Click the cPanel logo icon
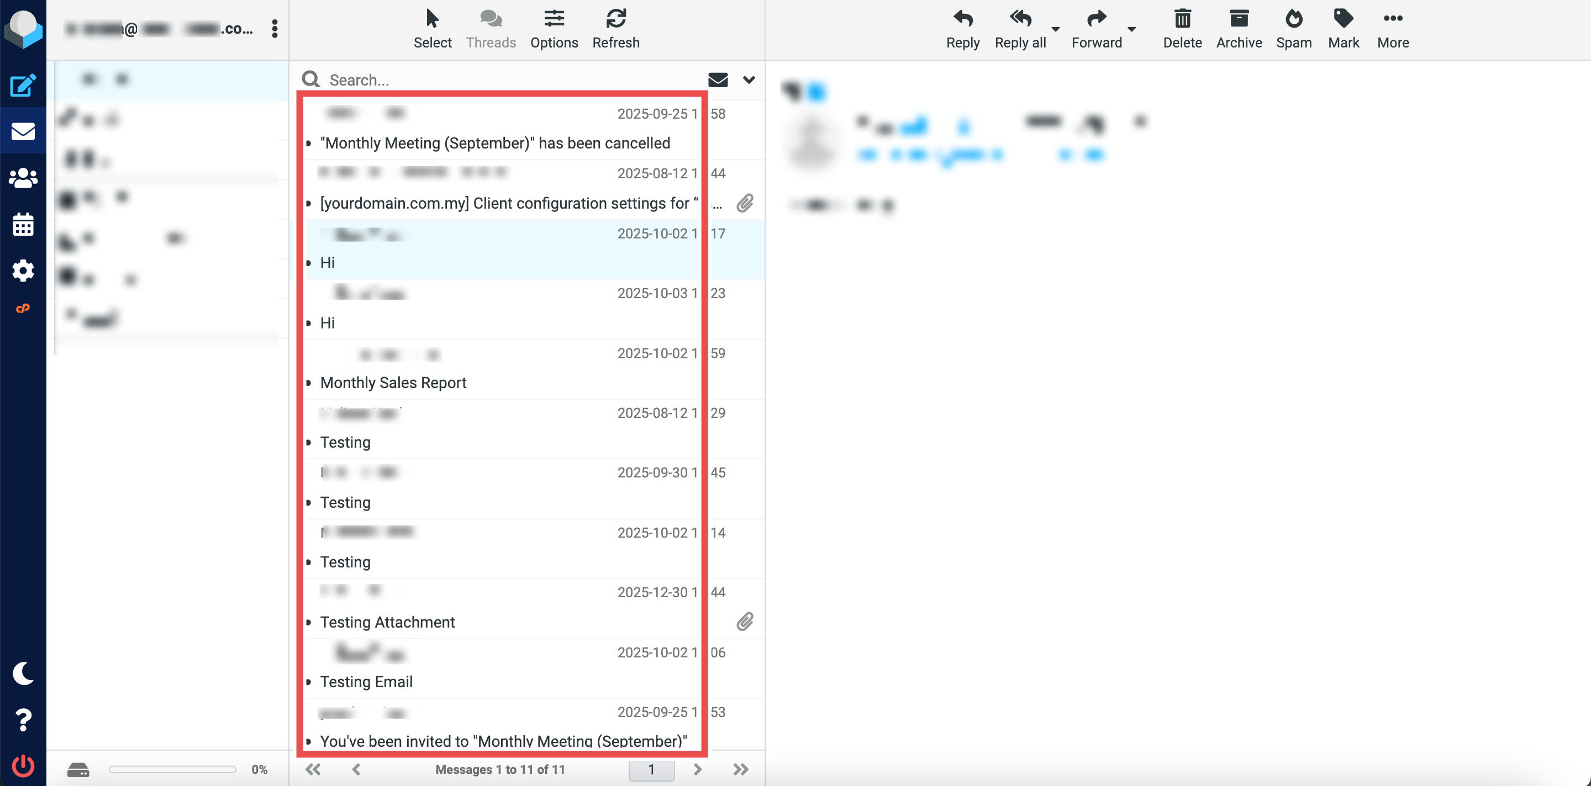This screenshot has height=786, width=1591. 23,308
